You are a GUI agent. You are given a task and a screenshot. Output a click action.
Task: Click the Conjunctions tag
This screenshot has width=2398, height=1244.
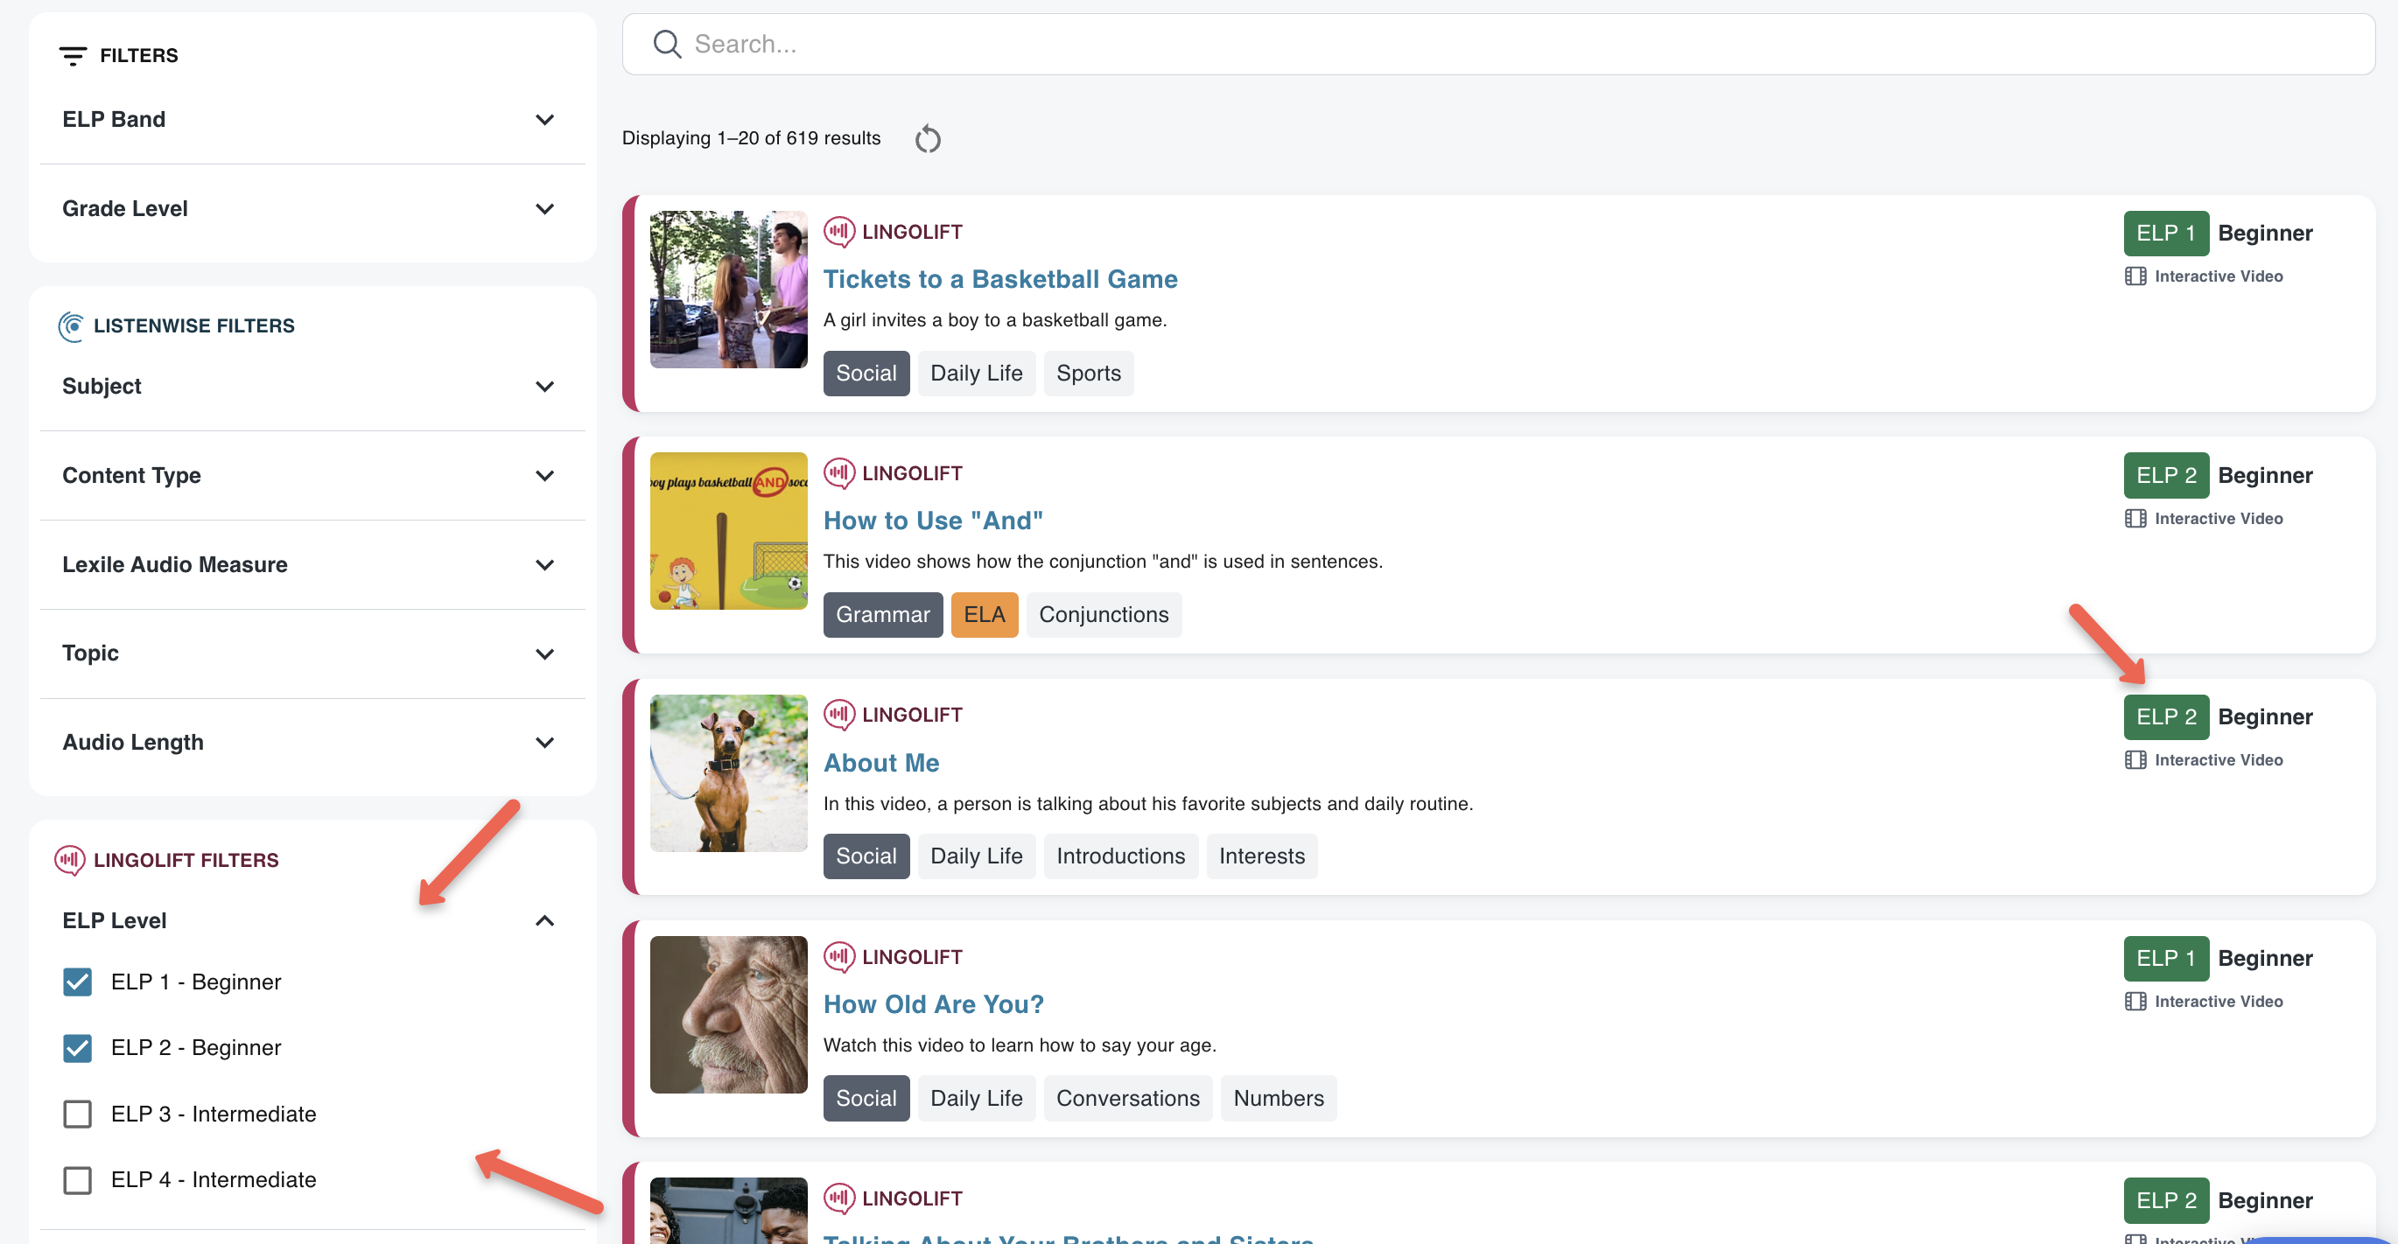[x=1103, y=614]
